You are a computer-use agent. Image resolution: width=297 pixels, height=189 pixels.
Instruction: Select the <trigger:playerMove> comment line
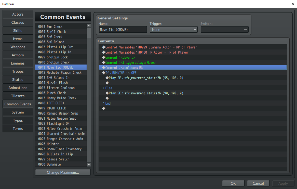[193, 63]
